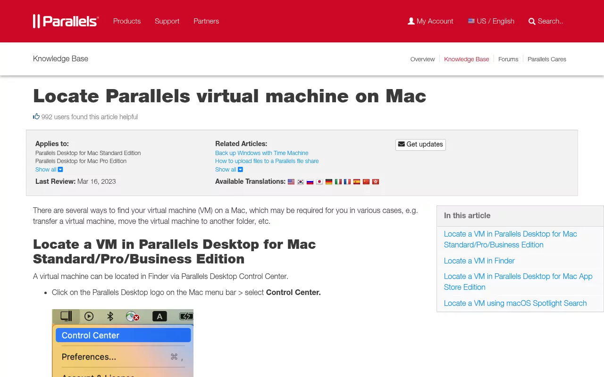Screen dimensions: 604x377
Task: Expand Show all under Related Articles
Action: point(229,170)
